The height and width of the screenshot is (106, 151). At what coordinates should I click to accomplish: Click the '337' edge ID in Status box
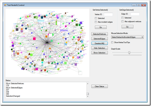coord(8,90)
